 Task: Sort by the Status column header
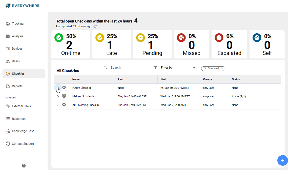(236, 79)
